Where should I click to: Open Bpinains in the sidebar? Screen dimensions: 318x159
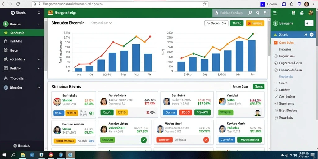[16, 41]
